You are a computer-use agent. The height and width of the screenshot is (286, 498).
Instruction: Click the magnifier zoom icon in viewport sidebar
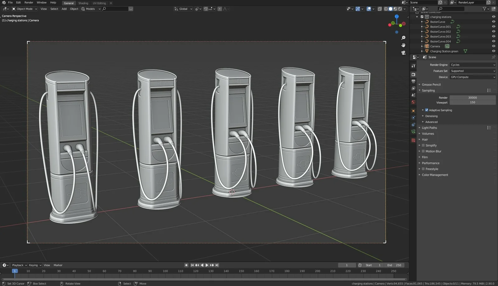pyautogui.click(x=403, y=37)
